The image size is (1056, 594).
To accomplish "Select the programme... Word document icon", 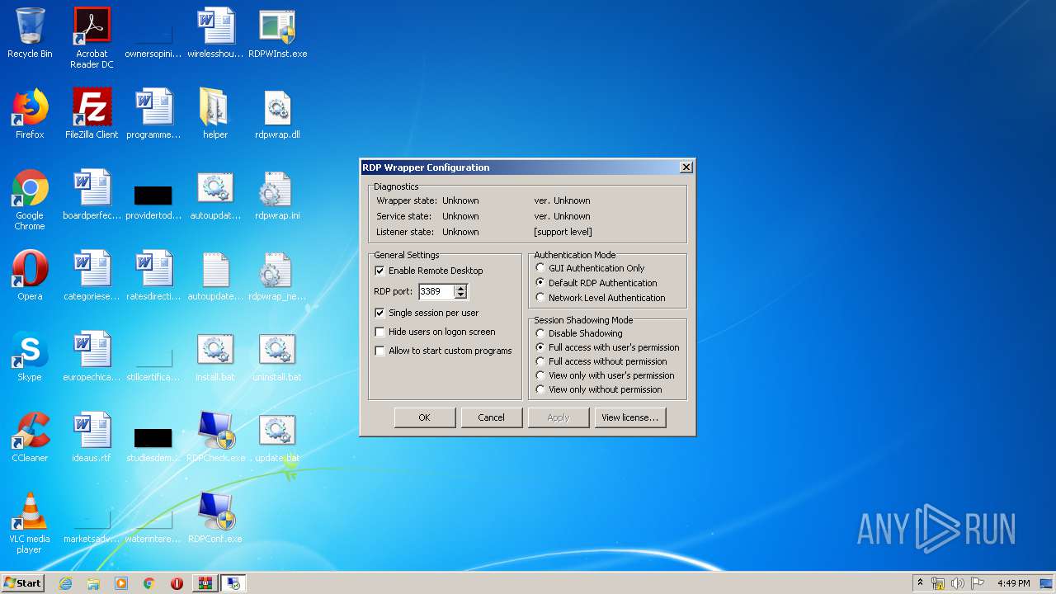I will coord(153,114).
